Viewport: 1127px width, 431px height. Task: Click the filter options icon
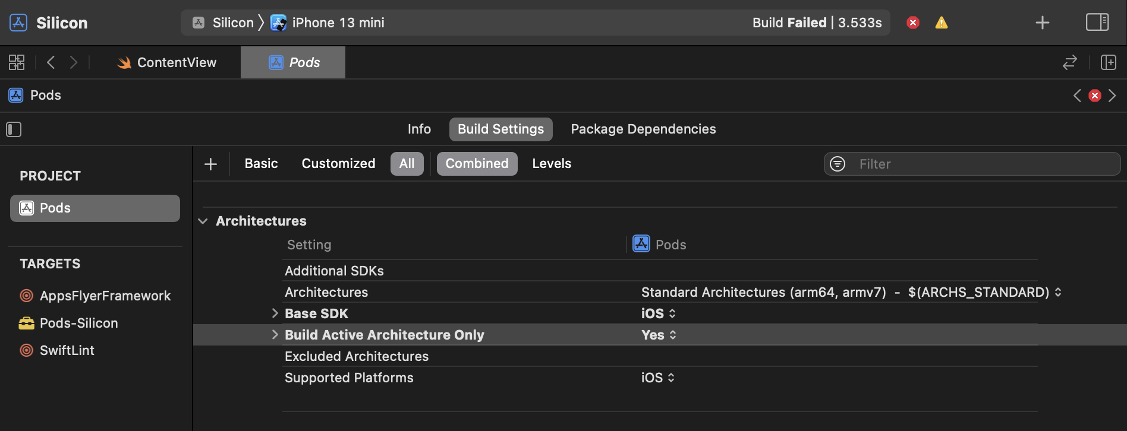pos(838,164)
